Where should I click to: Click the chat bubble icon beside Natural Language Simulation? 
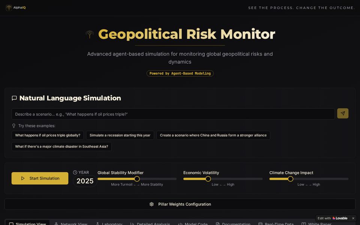point(14,98)
